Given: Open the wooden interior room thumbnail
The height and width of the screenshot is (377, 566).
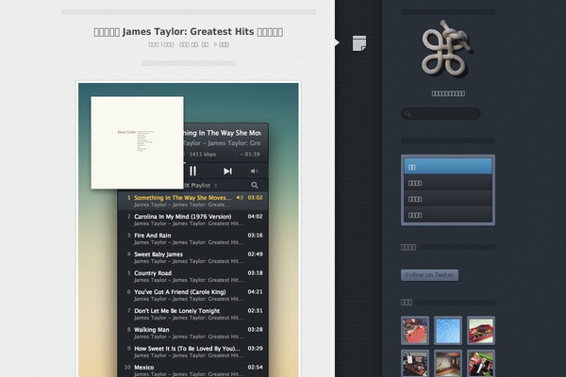Looking at the screenshot, I should click(448, 363).
